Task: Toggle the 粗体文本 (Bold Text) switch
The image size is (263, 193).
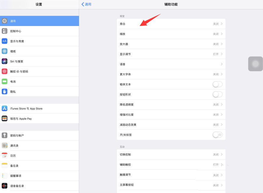Action: pos(218,84)
